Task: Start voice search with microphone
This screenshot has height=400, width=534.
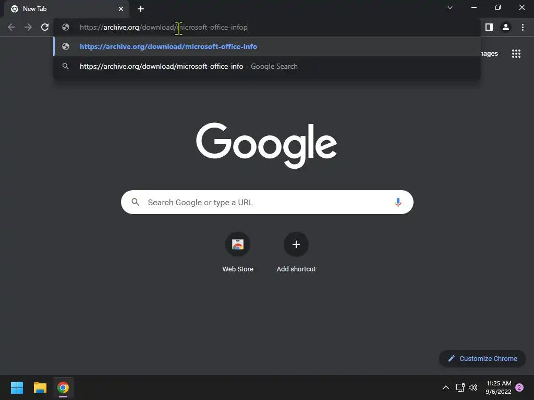Action: 398,202
